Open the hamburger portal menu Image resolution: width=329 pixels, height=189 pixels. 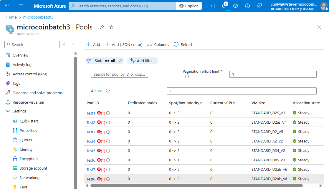(x=21, y=6)
